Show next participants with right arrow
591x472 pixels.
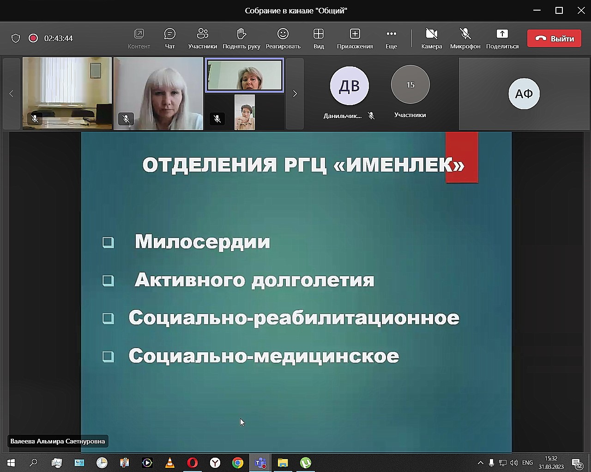point(295,94)
